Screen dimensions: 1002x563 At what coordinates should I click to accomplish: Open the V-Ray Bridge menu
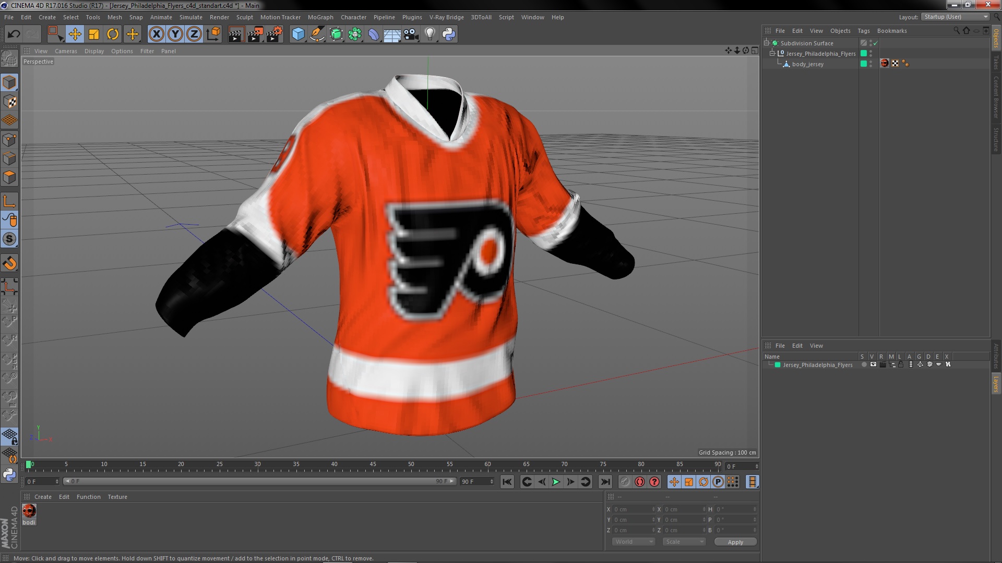click(446, 17)
